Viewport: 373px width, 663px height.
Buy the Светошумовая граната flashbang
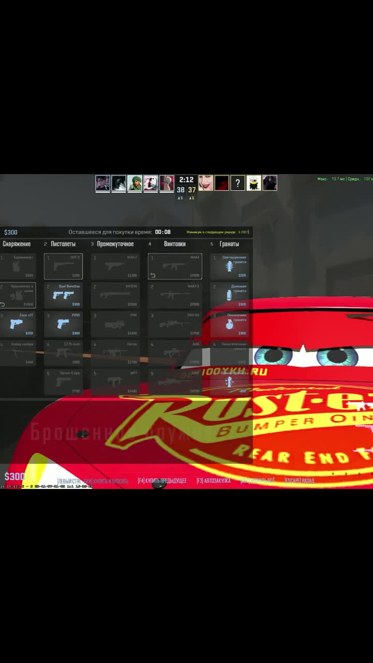coord(229,266)
